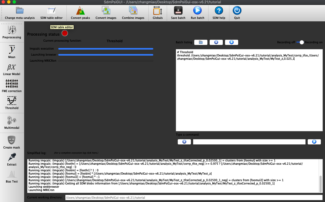Open SDM help
Viewport: 325px width, 202px height.
point(219,11)
